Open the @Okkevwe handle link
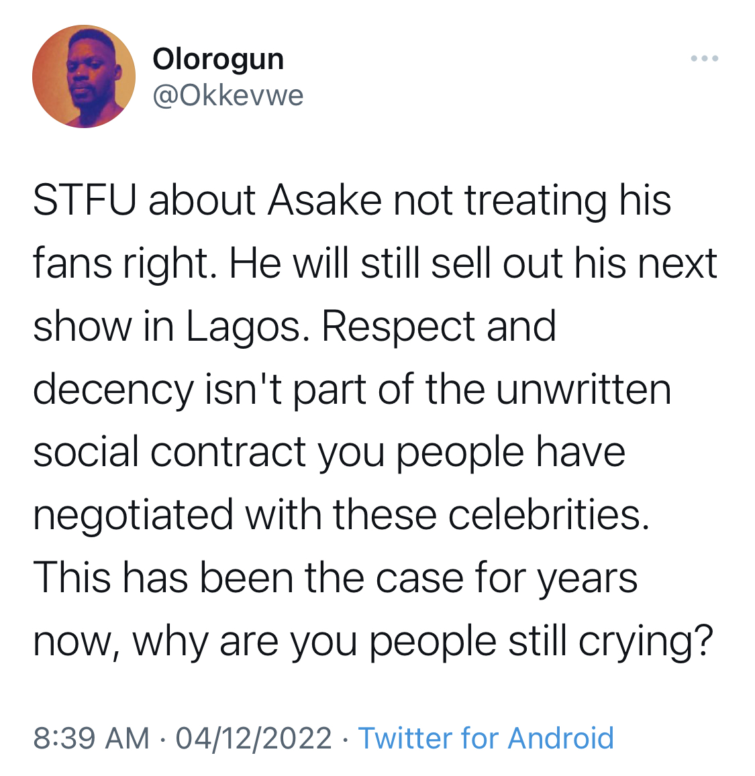This screenshot has width=755, height=776. coord(228,95)
